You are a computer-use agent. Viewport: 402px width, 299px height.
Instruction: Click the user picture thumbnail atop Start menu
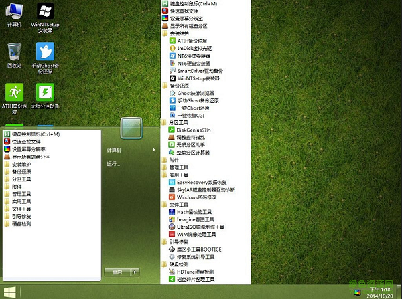point(131,128)
